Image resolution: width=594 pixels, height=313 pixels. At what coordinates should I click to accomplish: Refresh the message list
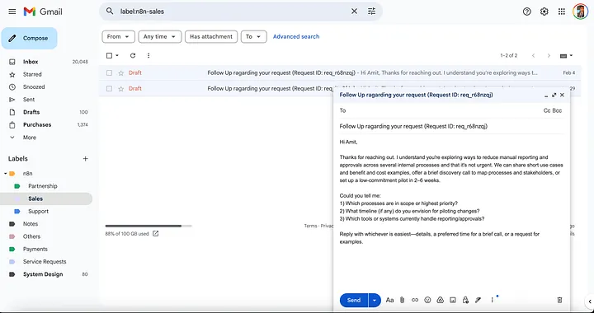(x=133, y=55)
